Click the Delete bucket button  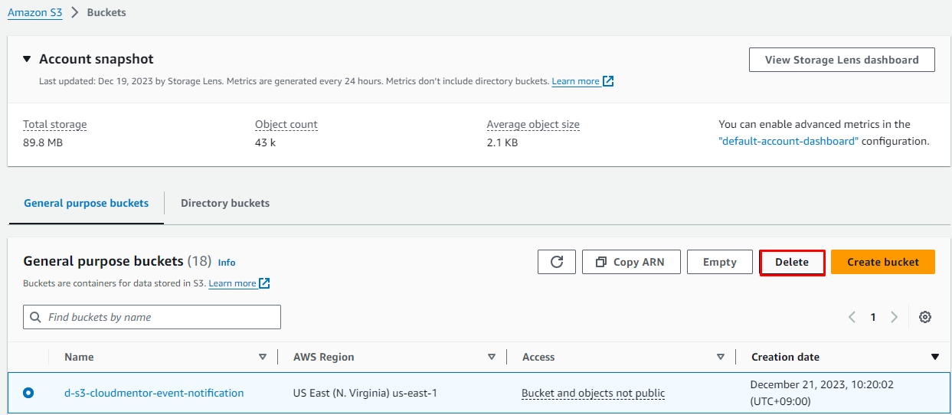click(792, 262)
